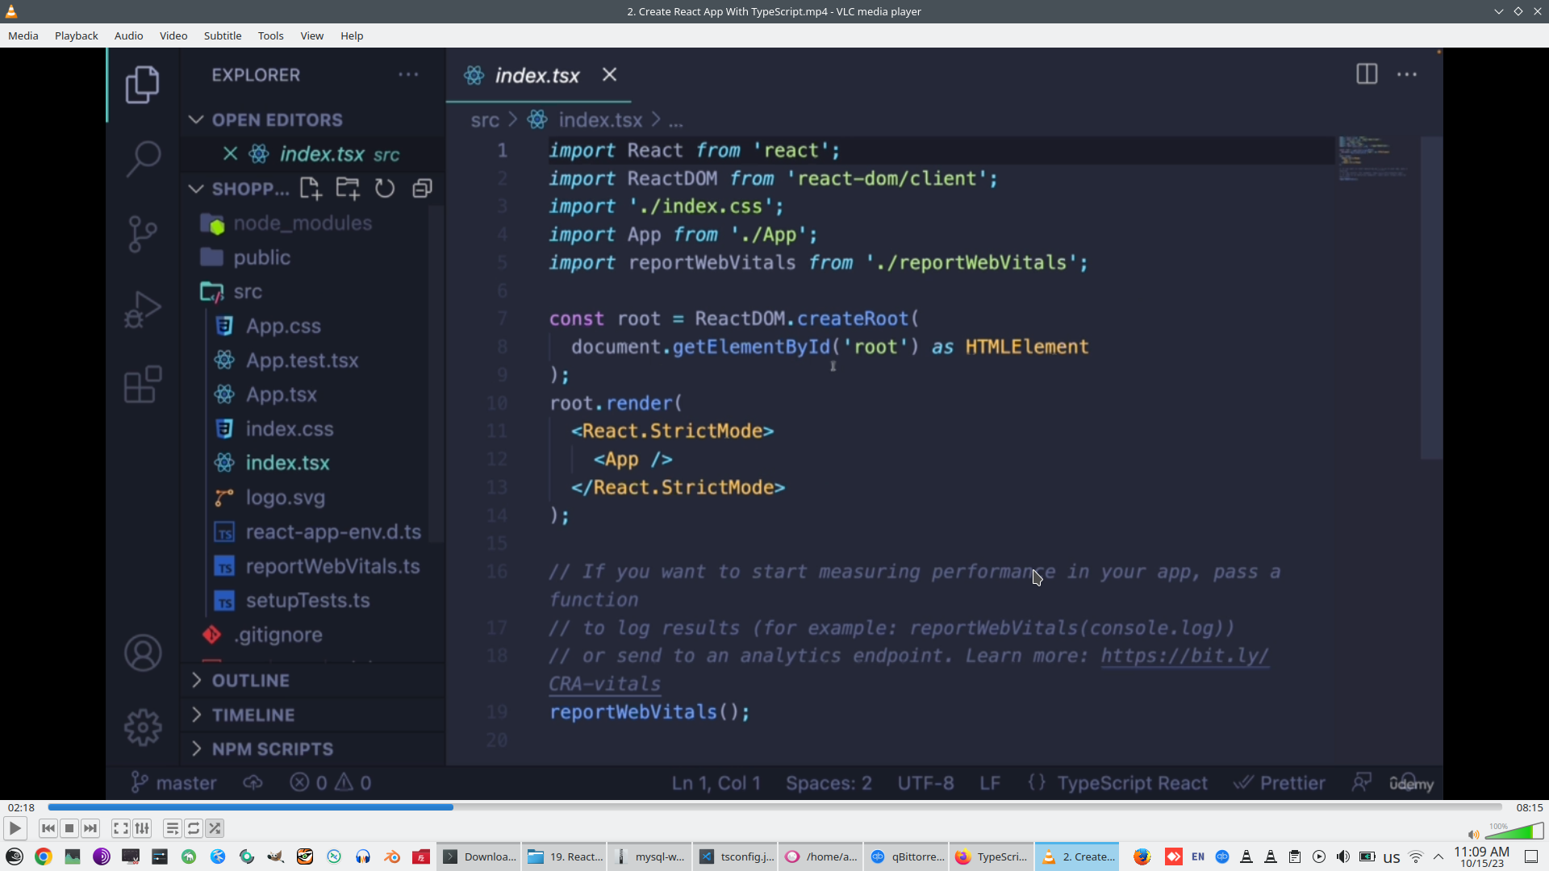
Task: Toggle loop repeat mode
Action: pyautogui.click(x=194, y=828)
